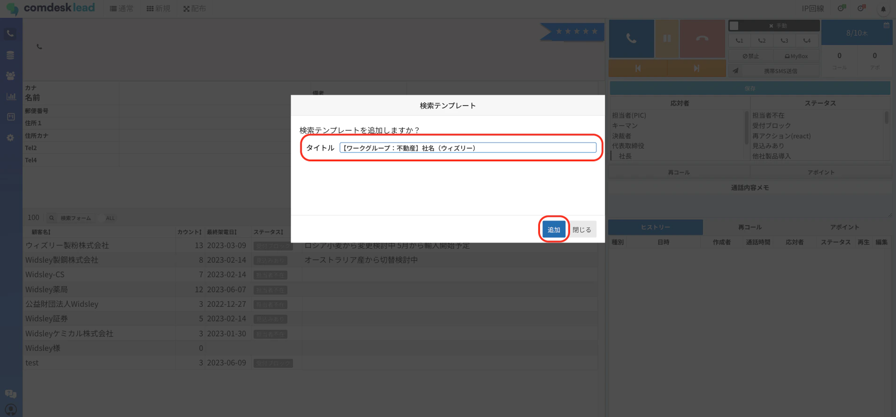This screenshot has height=417, width=896.
Task: Click the phone icon in left sidebar
Action: pyautogui.click(x=10, y=34)
